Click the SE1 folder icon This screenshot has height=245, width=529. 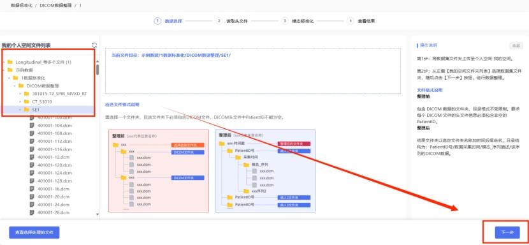click(x=27, y=110)
